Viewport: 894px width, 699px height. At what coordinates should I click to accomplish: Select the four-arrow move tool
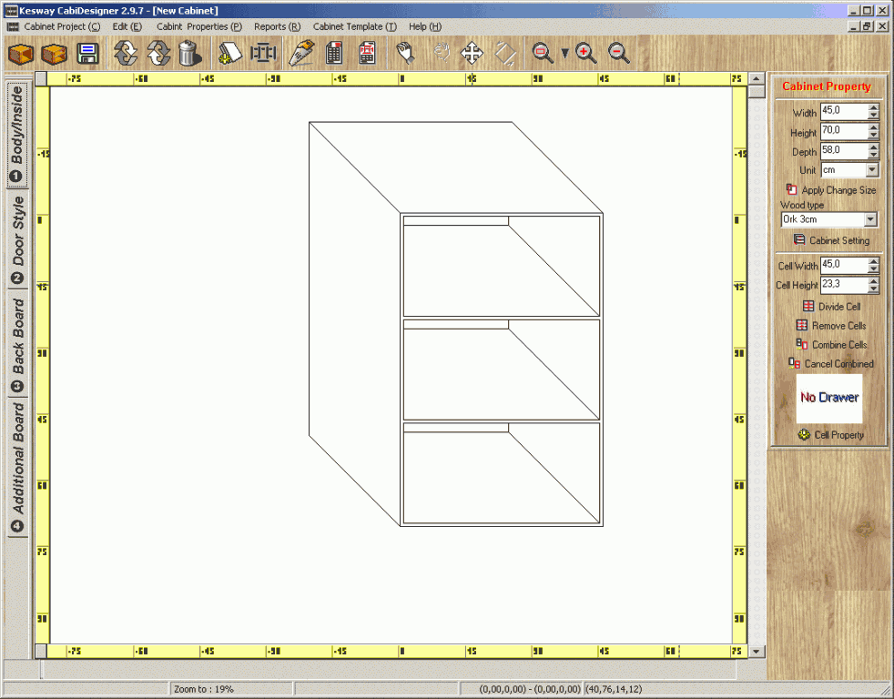click(472, 53)
